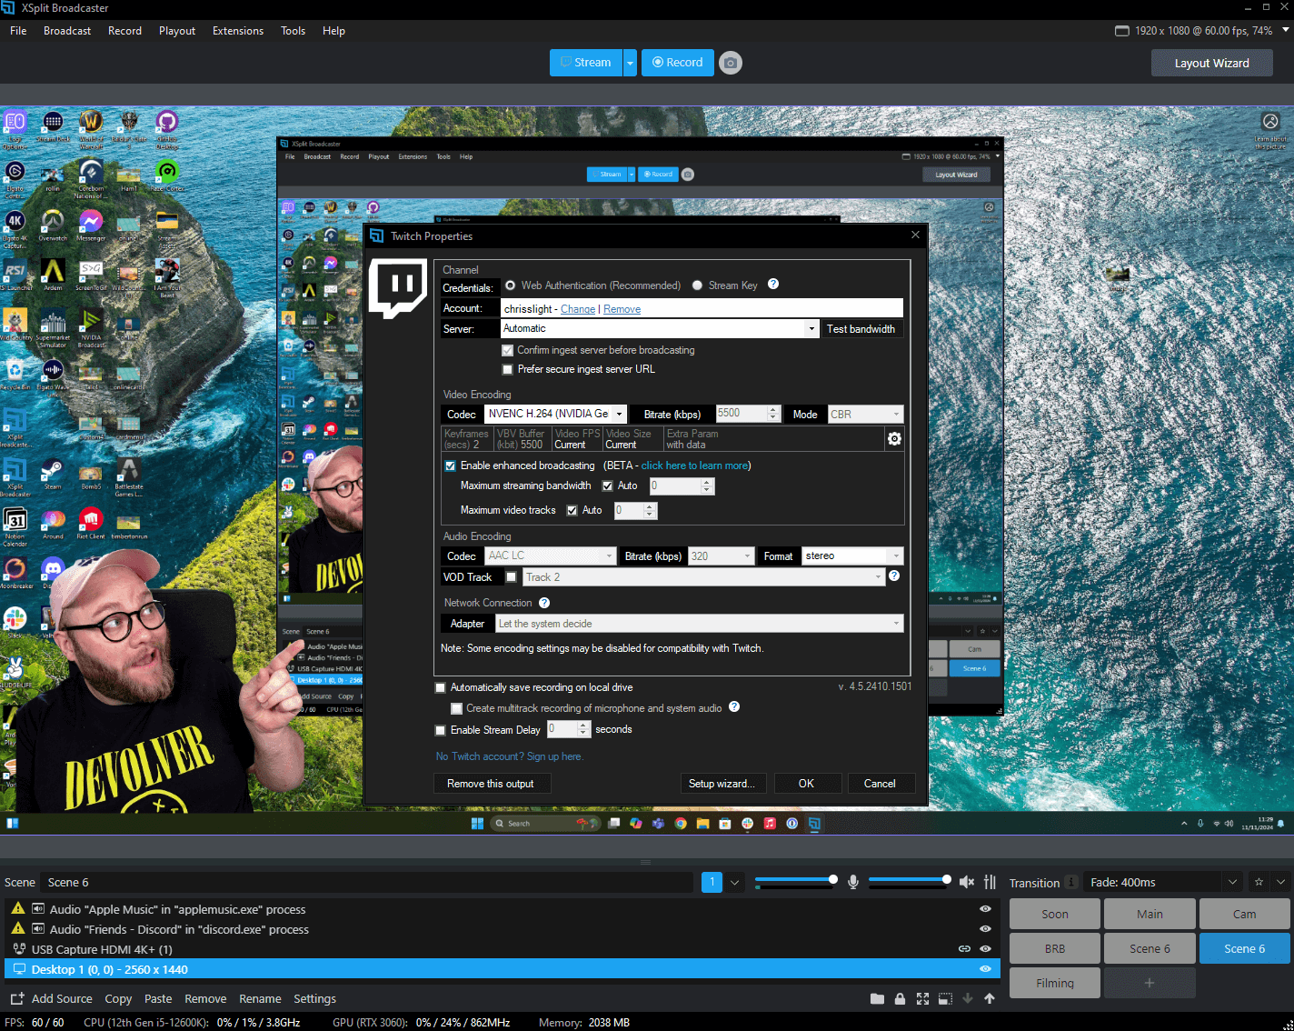Viewport: 1294px width, 1031px height.
Task: Select the Stream Key radio button
Action: [x=697, y=285]
